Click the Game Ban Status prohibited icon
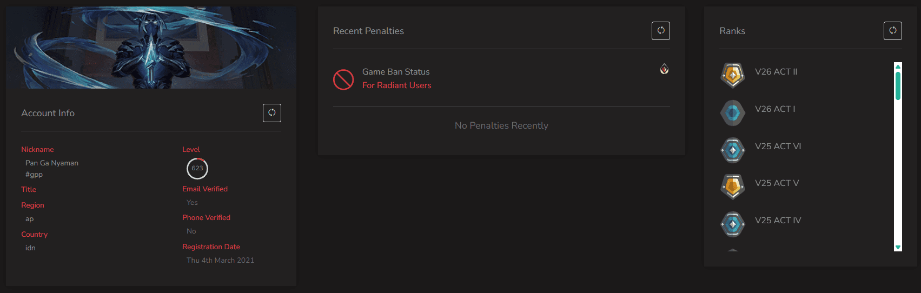The image size is (921, 293). (343, 79)
